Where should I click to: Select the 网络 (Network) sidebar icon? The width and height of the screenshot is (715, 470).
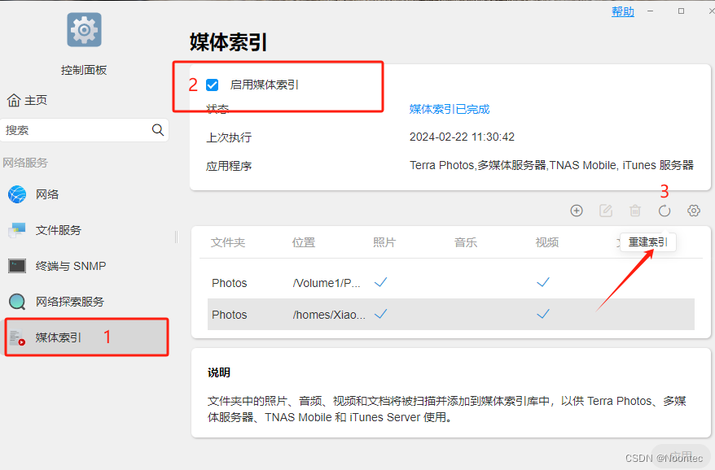[x=16, y=194]
